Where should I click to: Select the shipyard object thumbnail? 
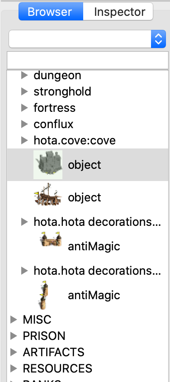48,197
